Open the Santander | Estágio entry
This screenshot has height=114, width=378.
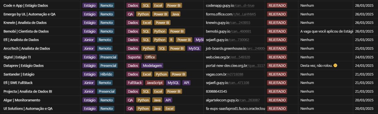[x=19, y=74]
